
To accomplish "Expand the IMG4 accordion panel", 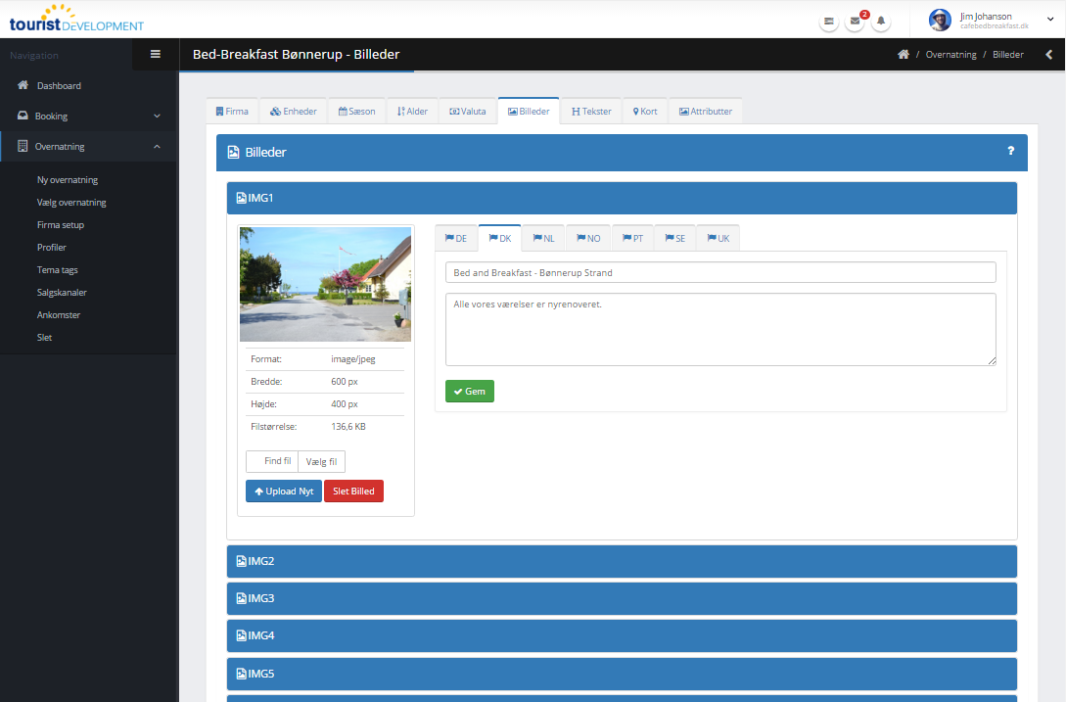I will click(622, 635).
